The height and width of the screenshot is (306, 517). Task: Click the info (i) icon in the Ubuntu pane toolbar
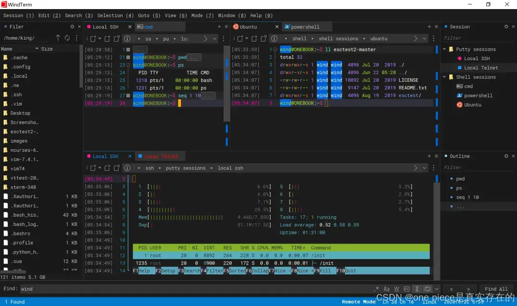274,38
